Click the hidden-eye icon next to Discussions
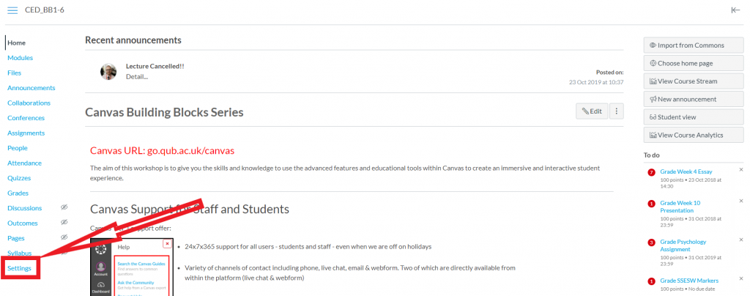 64,208
